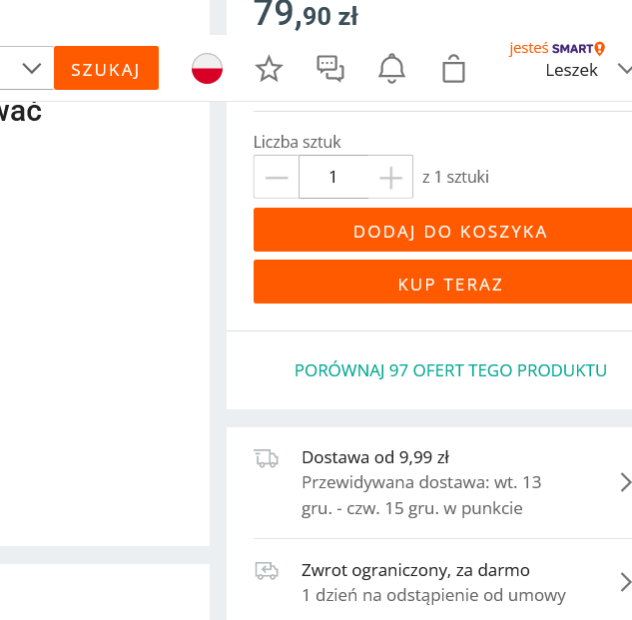
Task: Click DODAJ DO KOSZYKA button
Action: (x=450, y=232)
